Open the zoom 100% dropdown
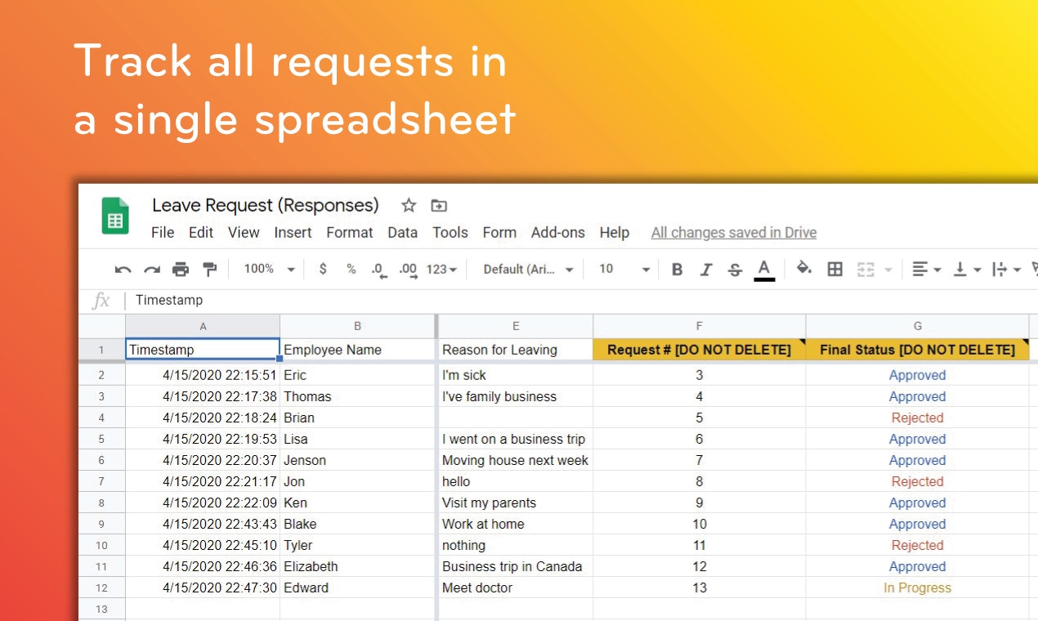 270,269
